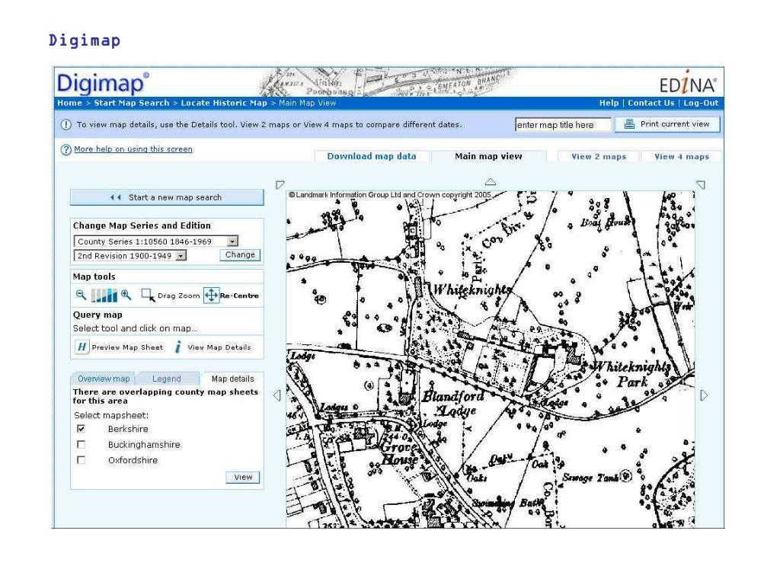Image resolution: width=780 pixels, height=585 pixels.
Task: Click the zoom level bar slider
Action: tap(104, 296)
